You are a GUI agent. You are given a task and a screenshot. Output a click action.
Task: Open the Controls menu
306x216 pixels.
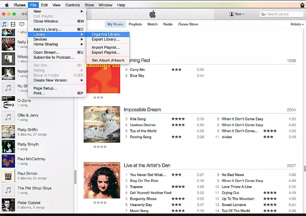pyautogui.click(x=72, y=5)
